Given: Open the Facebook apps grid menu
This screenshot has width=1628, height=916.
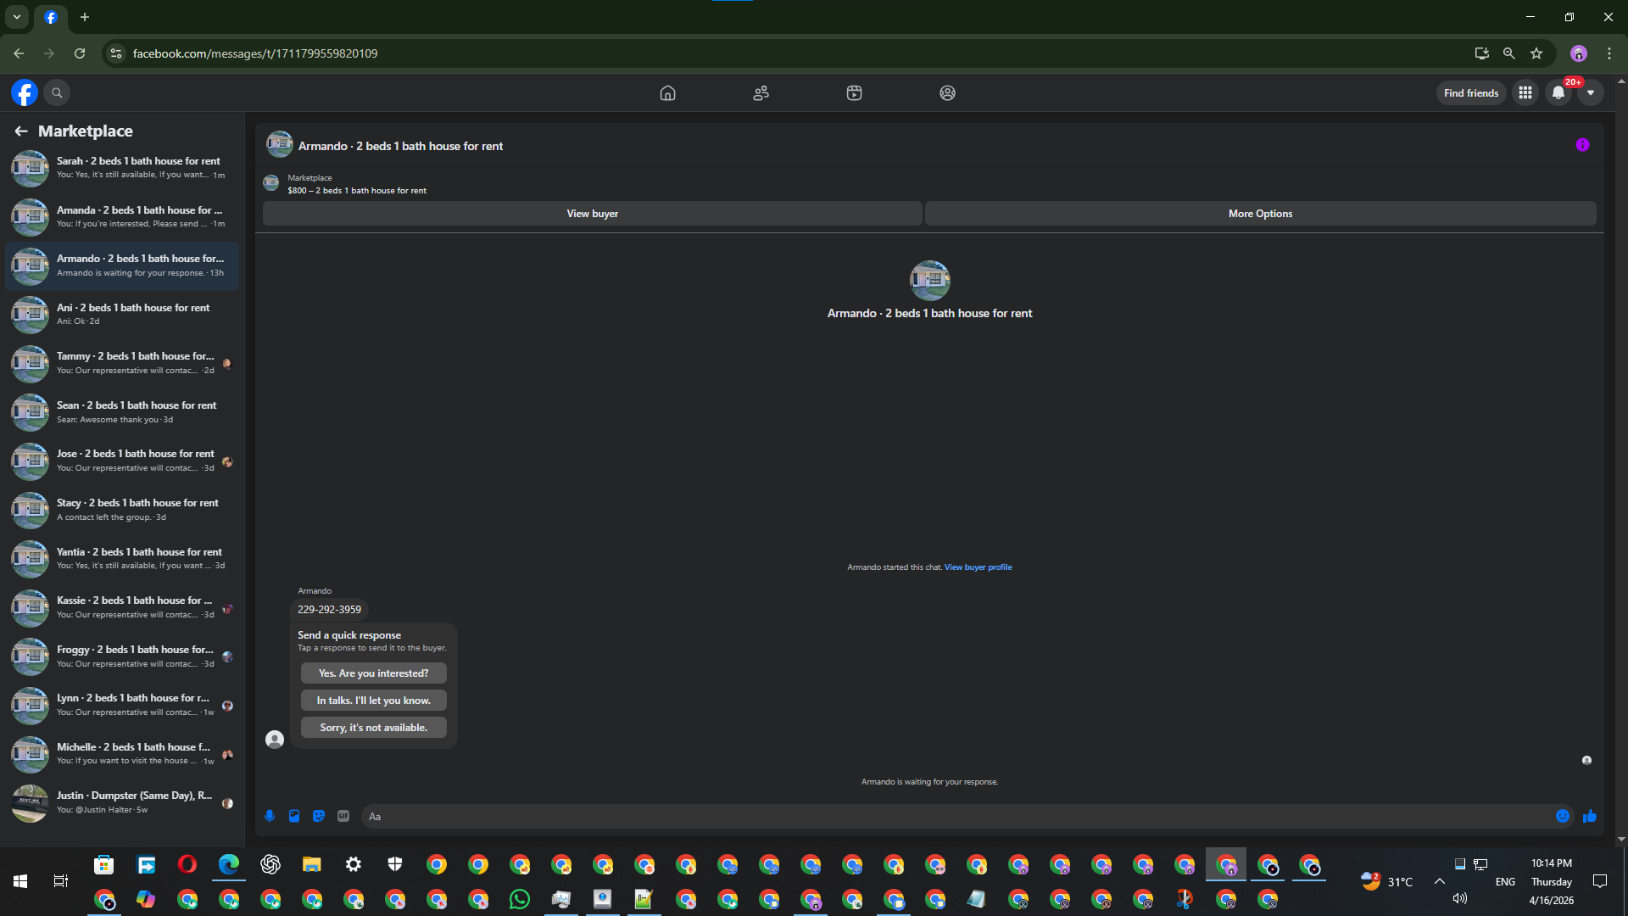Looking at the screenshot, I should pos(1525,93).
